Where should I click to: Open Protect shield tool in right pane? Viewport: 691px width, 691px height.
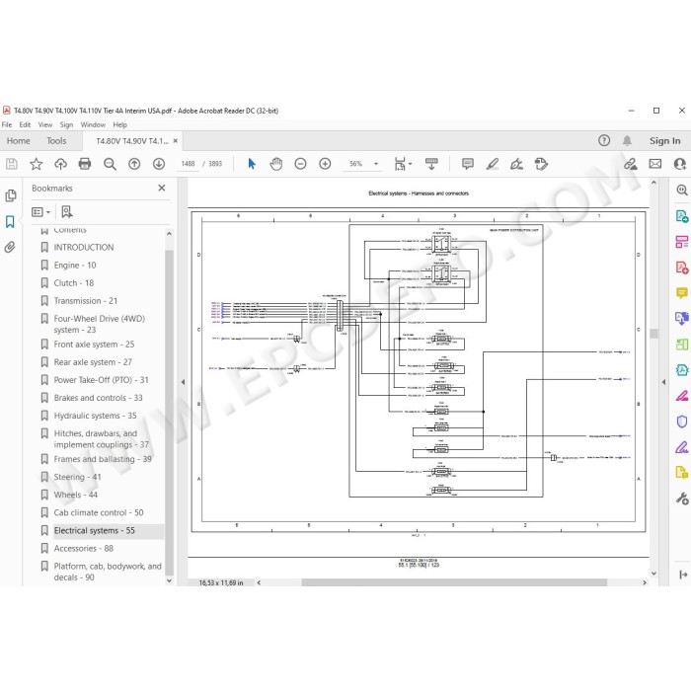(682, 422)
